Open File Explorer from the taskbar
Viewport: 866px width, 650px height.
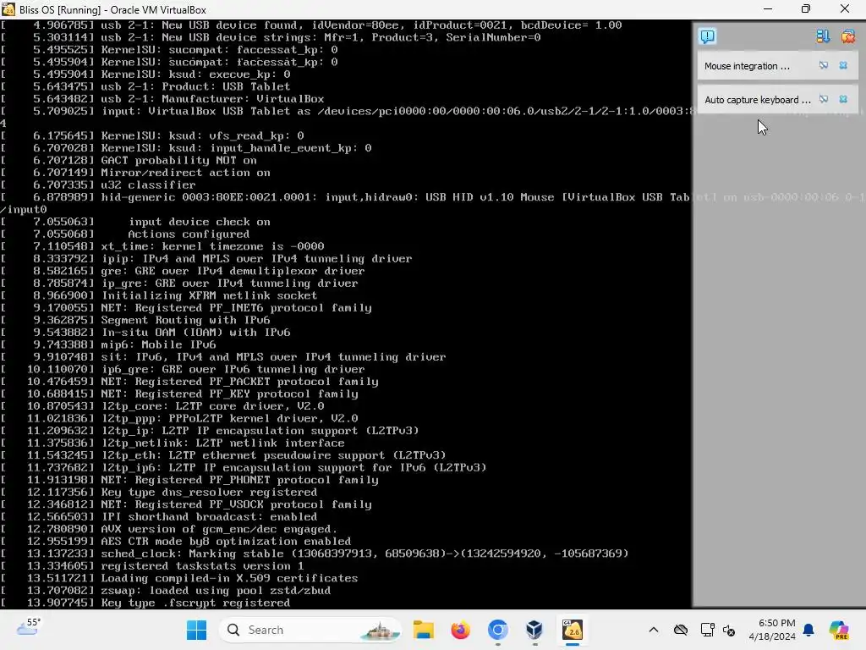424,630
